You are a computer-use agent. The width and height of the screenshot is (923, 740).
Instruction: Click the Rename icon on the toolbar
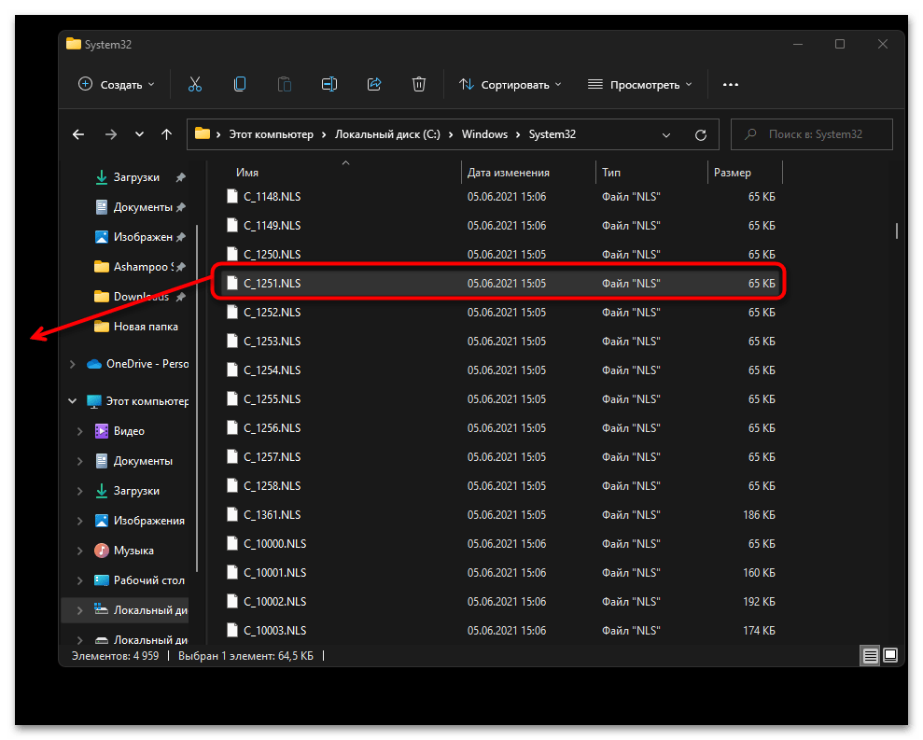point(329,84)
